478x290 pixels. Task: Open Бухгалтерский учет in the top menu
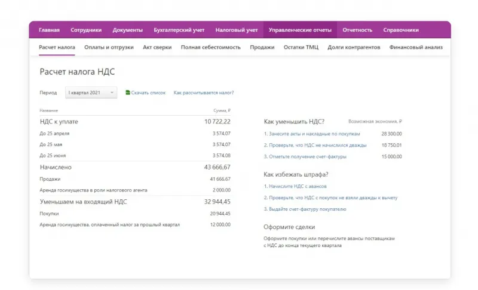click(179, 30)
